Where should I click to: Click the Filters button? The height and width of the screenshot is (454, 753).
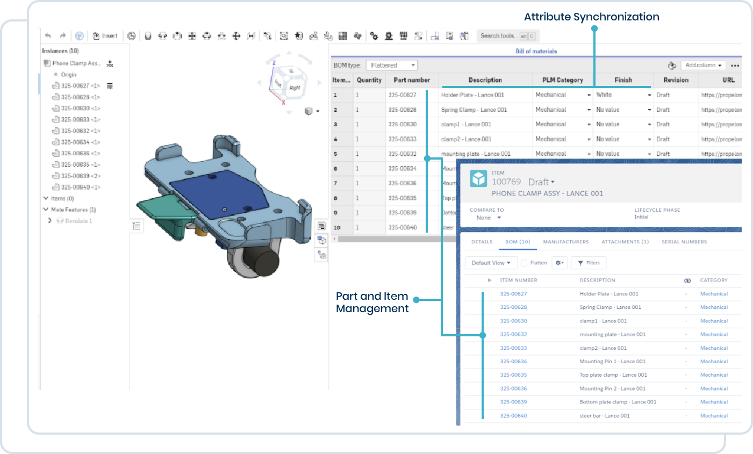[589, 263]
